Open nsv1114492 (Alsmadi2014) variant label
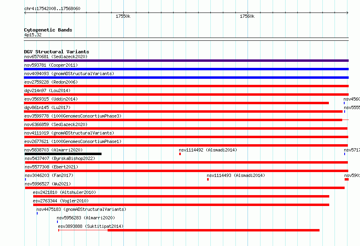This screenshot has height=246, width=360. coord(208,150)
